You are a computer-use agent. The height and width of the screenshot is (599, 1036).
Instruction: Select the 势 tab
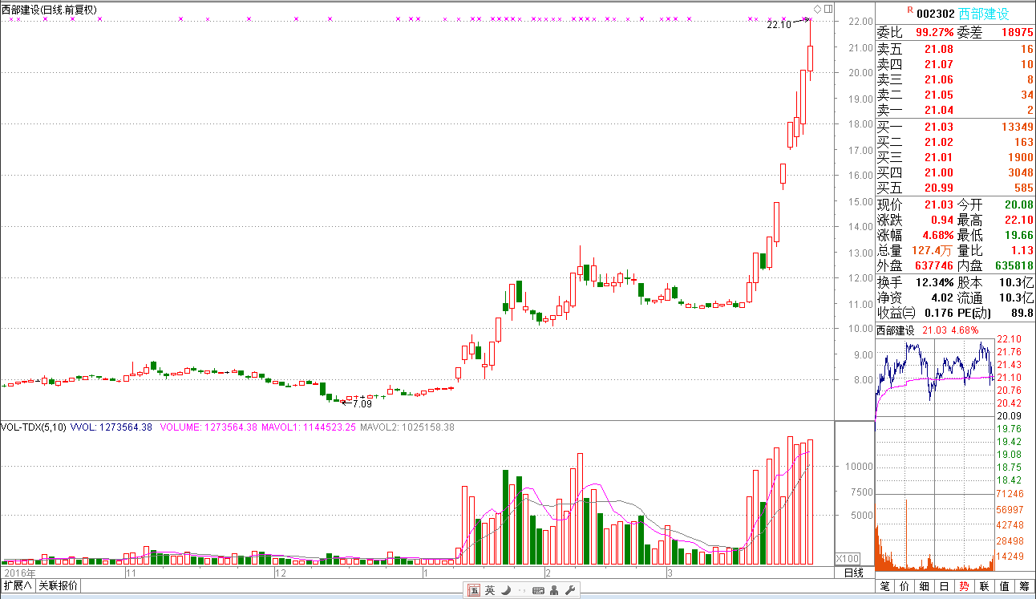click(x=965, y=587)
